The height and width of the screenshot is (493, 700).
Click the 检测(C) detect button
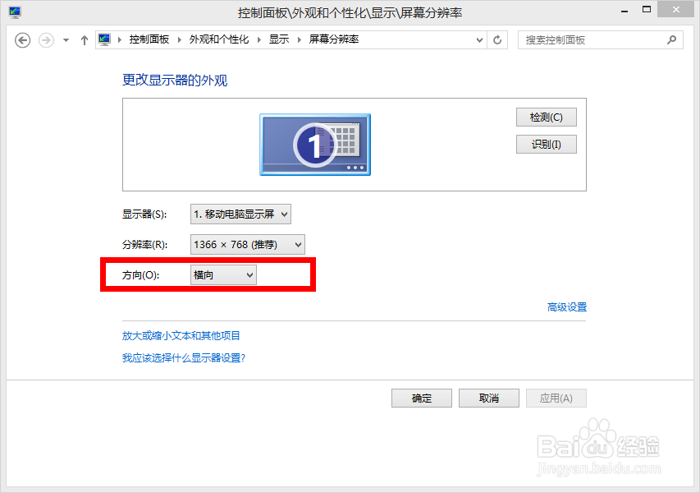[546, 117]
